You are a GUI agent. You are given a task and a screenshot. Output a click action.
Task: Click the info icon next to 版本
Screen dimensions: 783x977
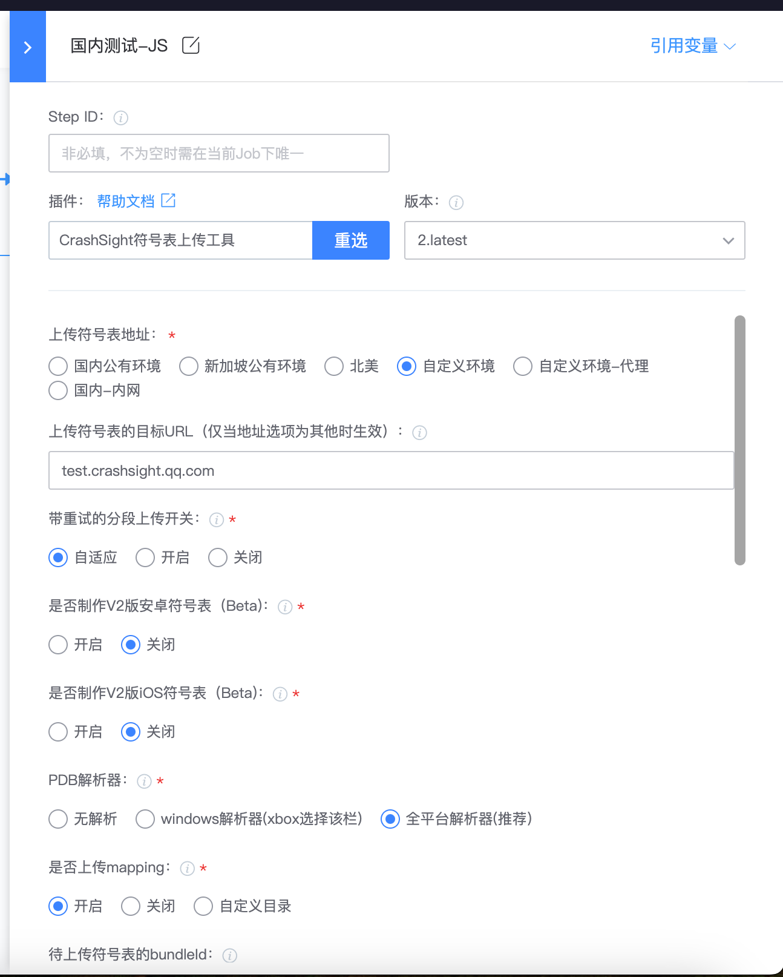pyautogui.click(x=456, y=203)
